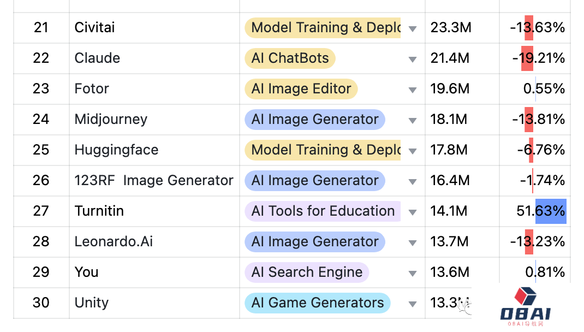Select the AI ChatBots category tag
Viewport: 584px width, 332px height.
290,58
